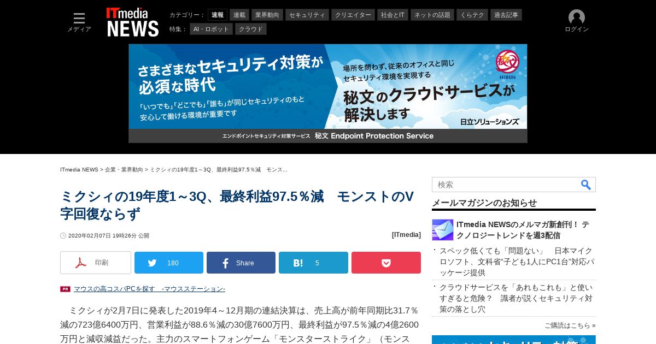Open the クリエイター category
The height and width of the screenshot is (344, 656).
point(353,15)
